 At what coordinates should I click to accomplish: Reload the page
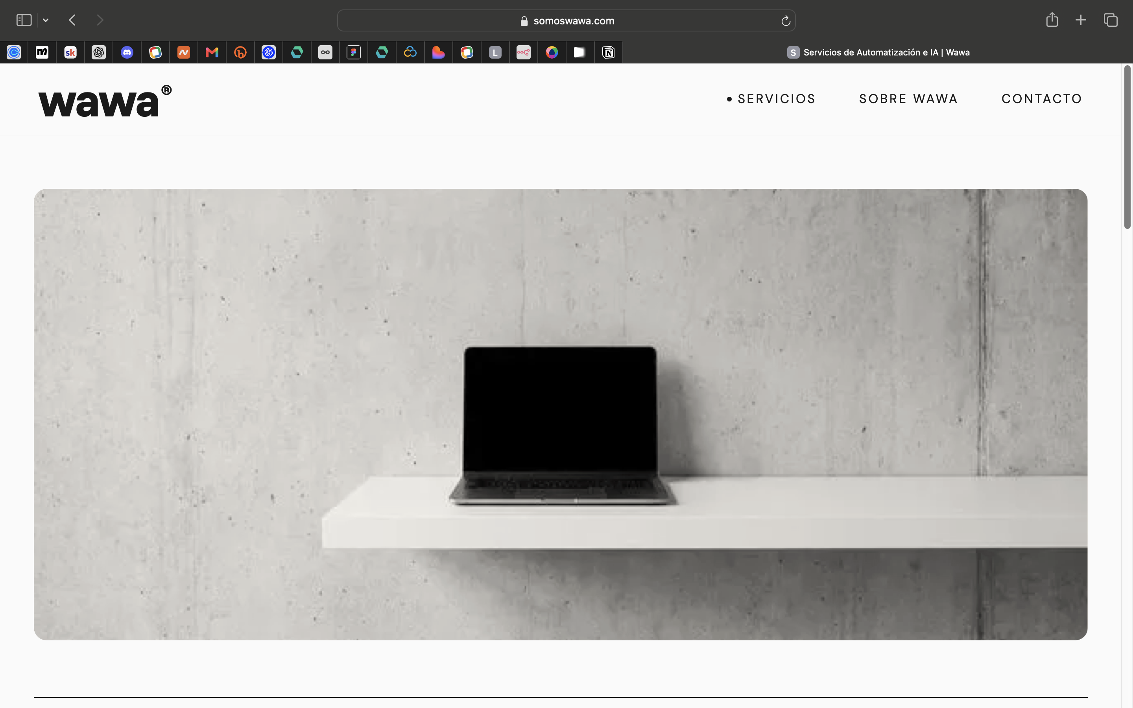point(786,20)
